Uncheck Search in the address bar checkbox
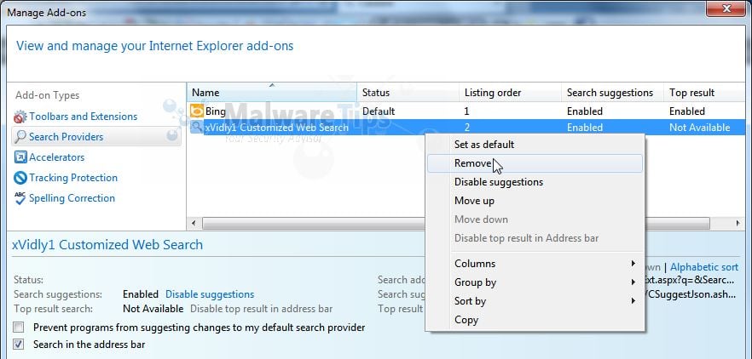The width and height of the screenshot is (752, 359). click(18, 345)
